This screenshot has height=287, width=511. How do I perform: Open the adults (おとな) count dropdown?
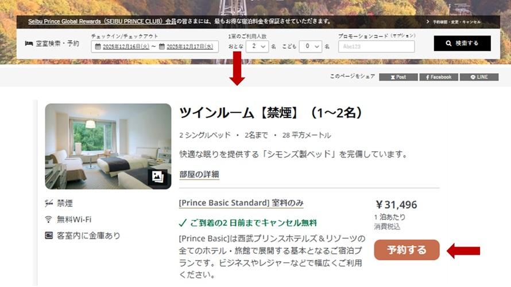[x=257, y=46]
